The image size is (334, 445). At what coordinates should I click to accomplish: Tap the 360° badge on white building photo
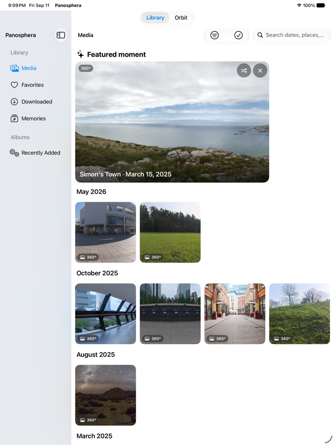(88, 257)
